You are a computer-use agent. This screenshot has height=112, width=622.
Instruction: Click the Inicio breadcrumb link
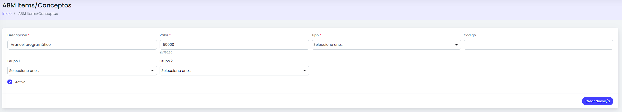(7, 14)
